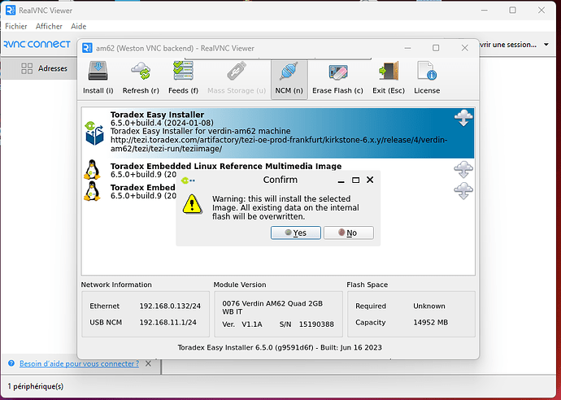
Task: Click version value V1.1A
Action: 252,324
